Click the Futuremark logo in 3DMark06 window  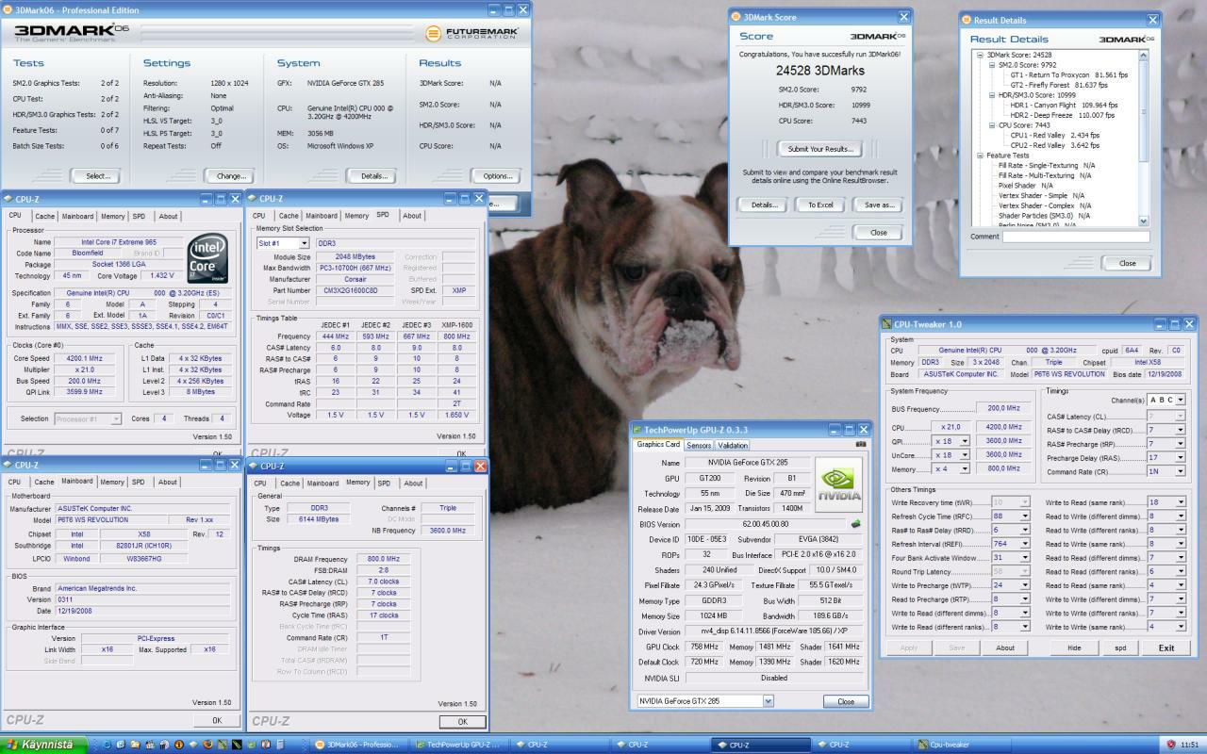point(471,34)
